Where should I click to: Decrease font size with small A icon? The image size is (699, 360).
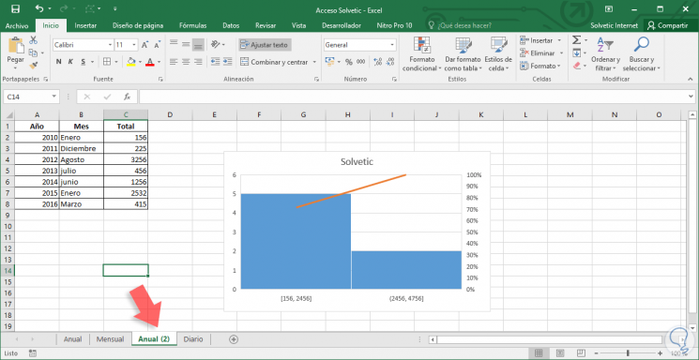pos(157,45)
